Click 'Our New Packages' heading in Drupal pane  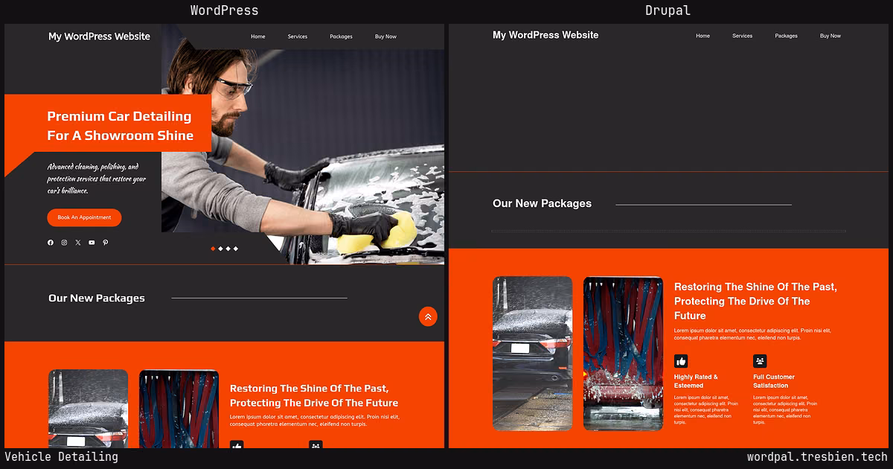pyautogui.click(x=542, y=203)
